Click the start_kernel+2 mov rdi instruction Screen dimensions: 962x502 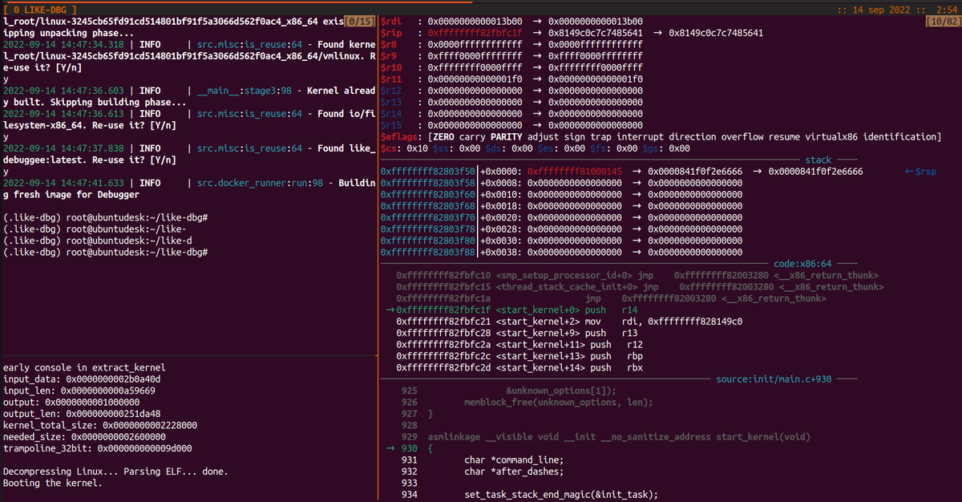click(569, 322)
